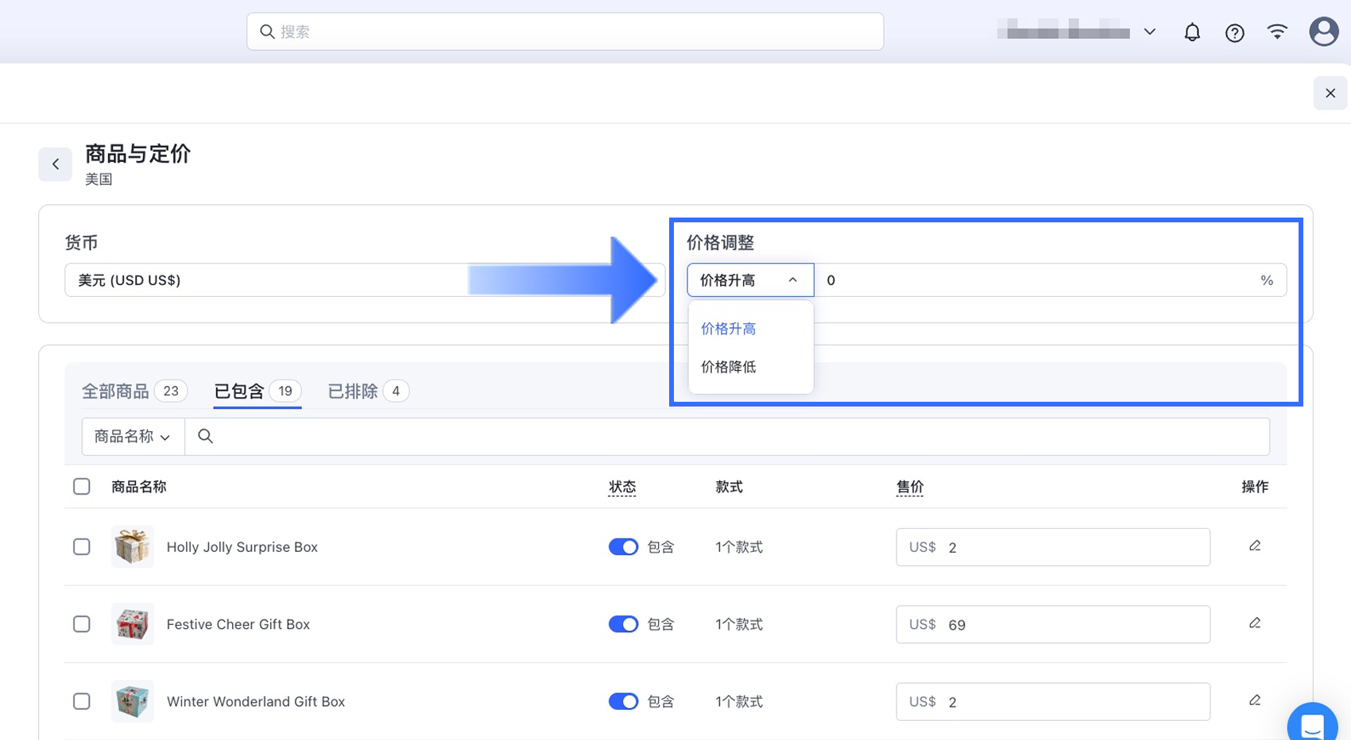Check the Winter Wonderland Gift Box checkbox

[x=82, y=701]
